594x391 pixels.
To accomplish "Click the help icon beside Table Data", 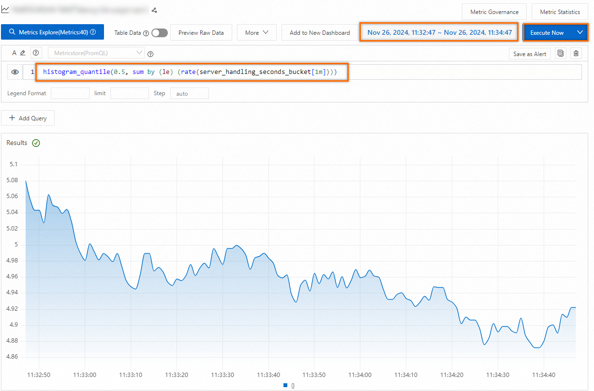I will [146, 33].
